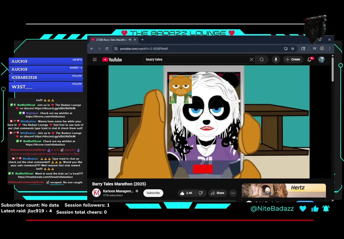Click Chrome window close button
Screen dimensions: 344x239
(329, 40)
